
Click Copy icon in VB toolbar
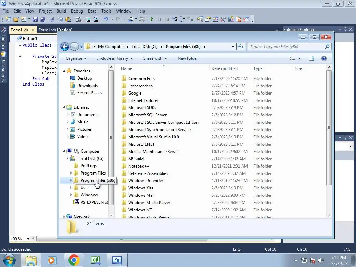coord(60,19)
